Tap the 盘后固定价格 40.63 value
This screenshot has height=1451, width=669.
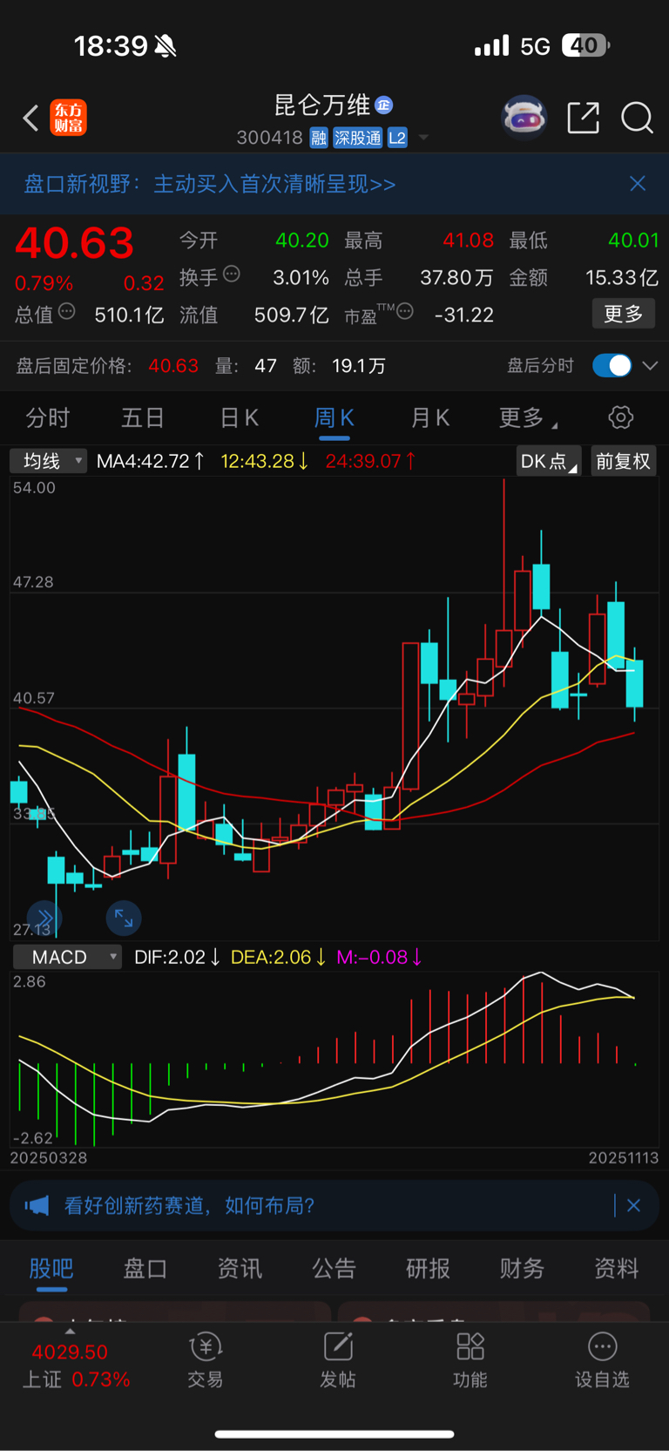coord(173,366)
